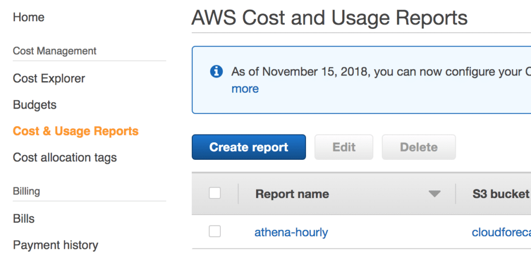This screenshot has height=255, width=531.
Task: Select Cost & Usage Reports menu item
Action: point(76,131)
